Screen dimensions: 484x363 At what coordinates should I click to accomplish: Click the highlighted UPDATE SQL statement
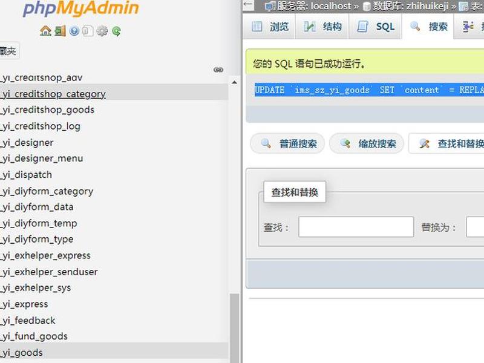coord(369,90)
